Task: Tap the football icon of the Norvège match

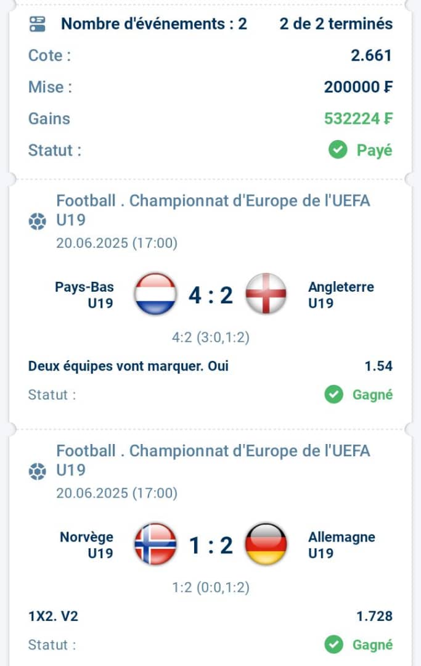Action: 38,471
